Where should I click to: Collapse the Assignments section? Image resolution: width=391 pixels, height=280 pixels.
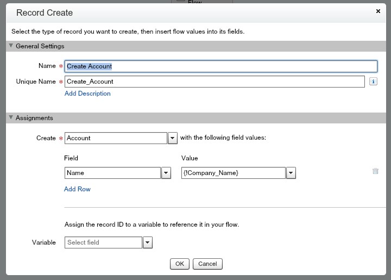pyautogui.click(x=11, y=117)
